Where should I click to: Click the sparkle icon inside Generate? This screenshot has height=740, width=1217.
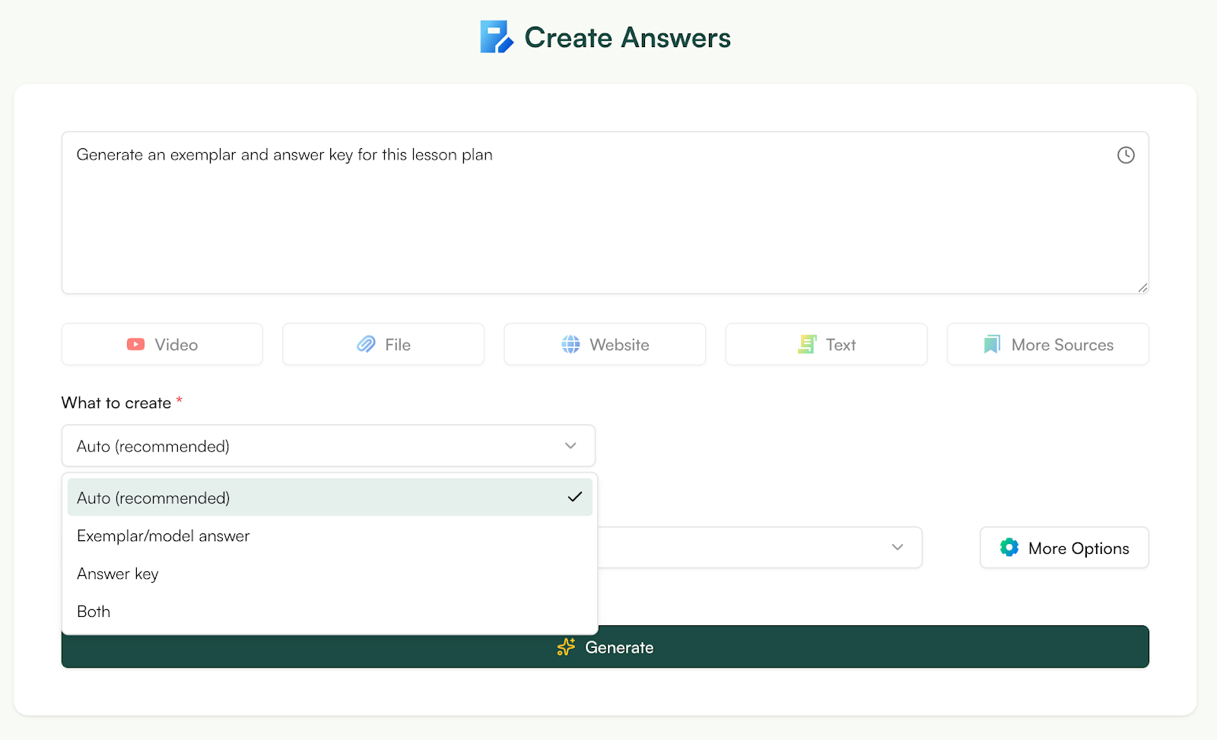tap(565, 647)
